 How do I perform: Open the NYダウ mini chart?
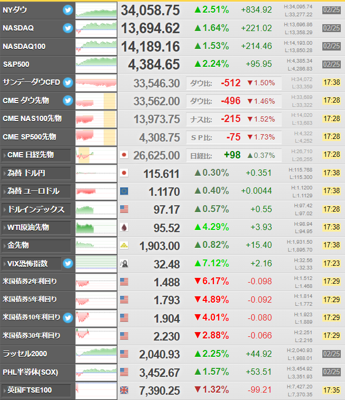(x=96, y=10)
